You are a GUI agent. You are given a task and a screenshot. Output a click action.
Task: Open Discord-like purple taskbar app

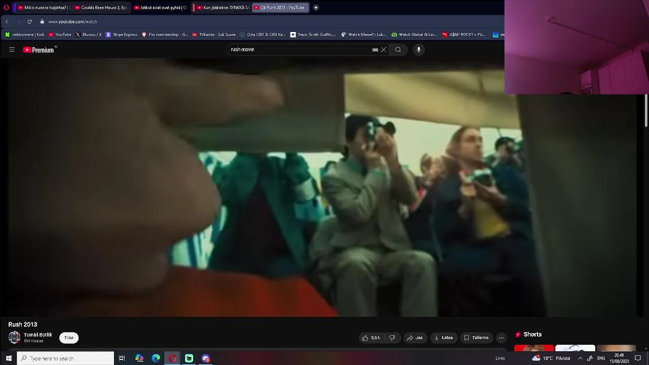205,358
